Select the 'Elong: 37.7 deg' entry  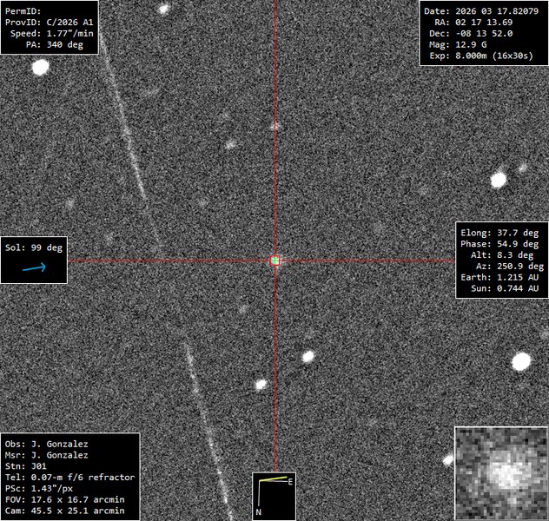(x=499, y=233)
